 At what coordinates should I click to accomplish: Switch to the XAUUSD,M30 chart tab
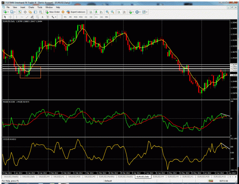point(75,177)
